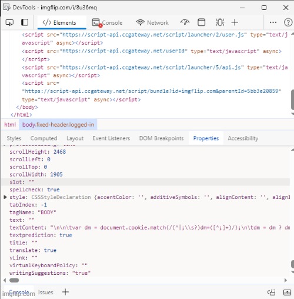Screen dimensions: 294x299
Task: Select the scrollLeft: 0 property
Action: coord(30,160)
